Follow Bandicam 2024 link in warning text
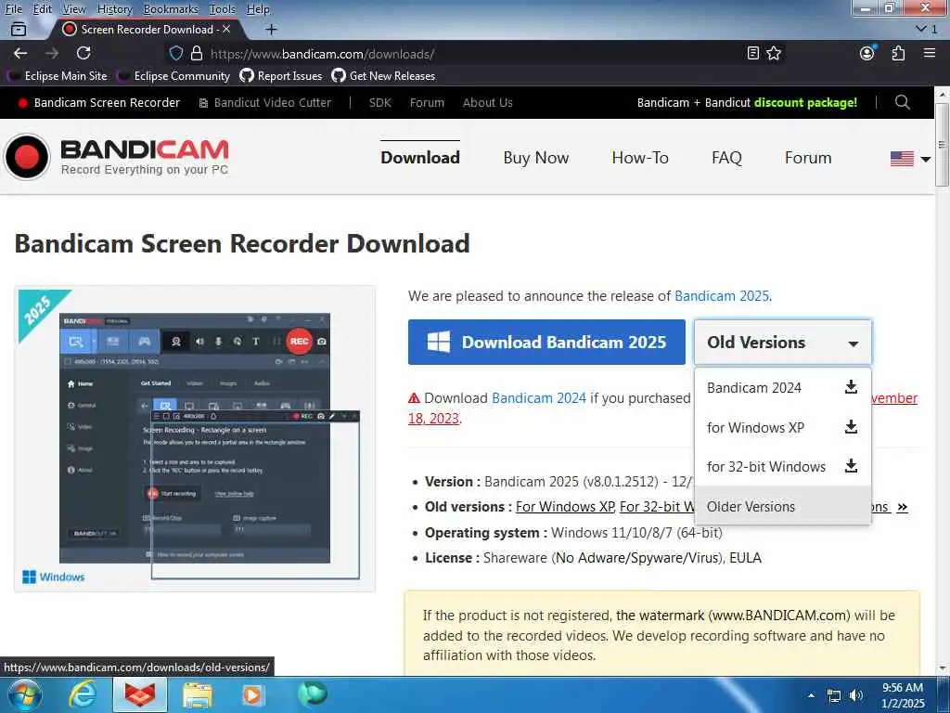 pyautogui.click(x=539, y=397)
